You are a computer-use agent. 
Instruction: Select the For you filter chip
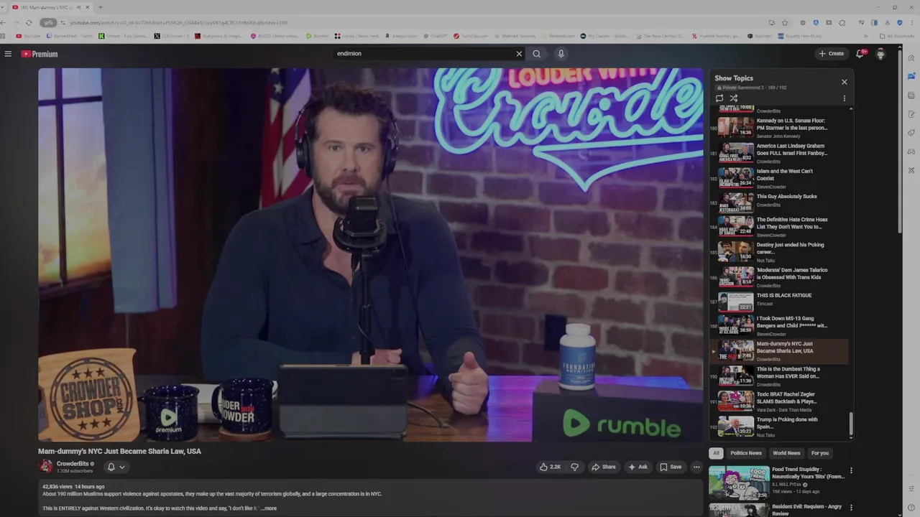(820, 453)
